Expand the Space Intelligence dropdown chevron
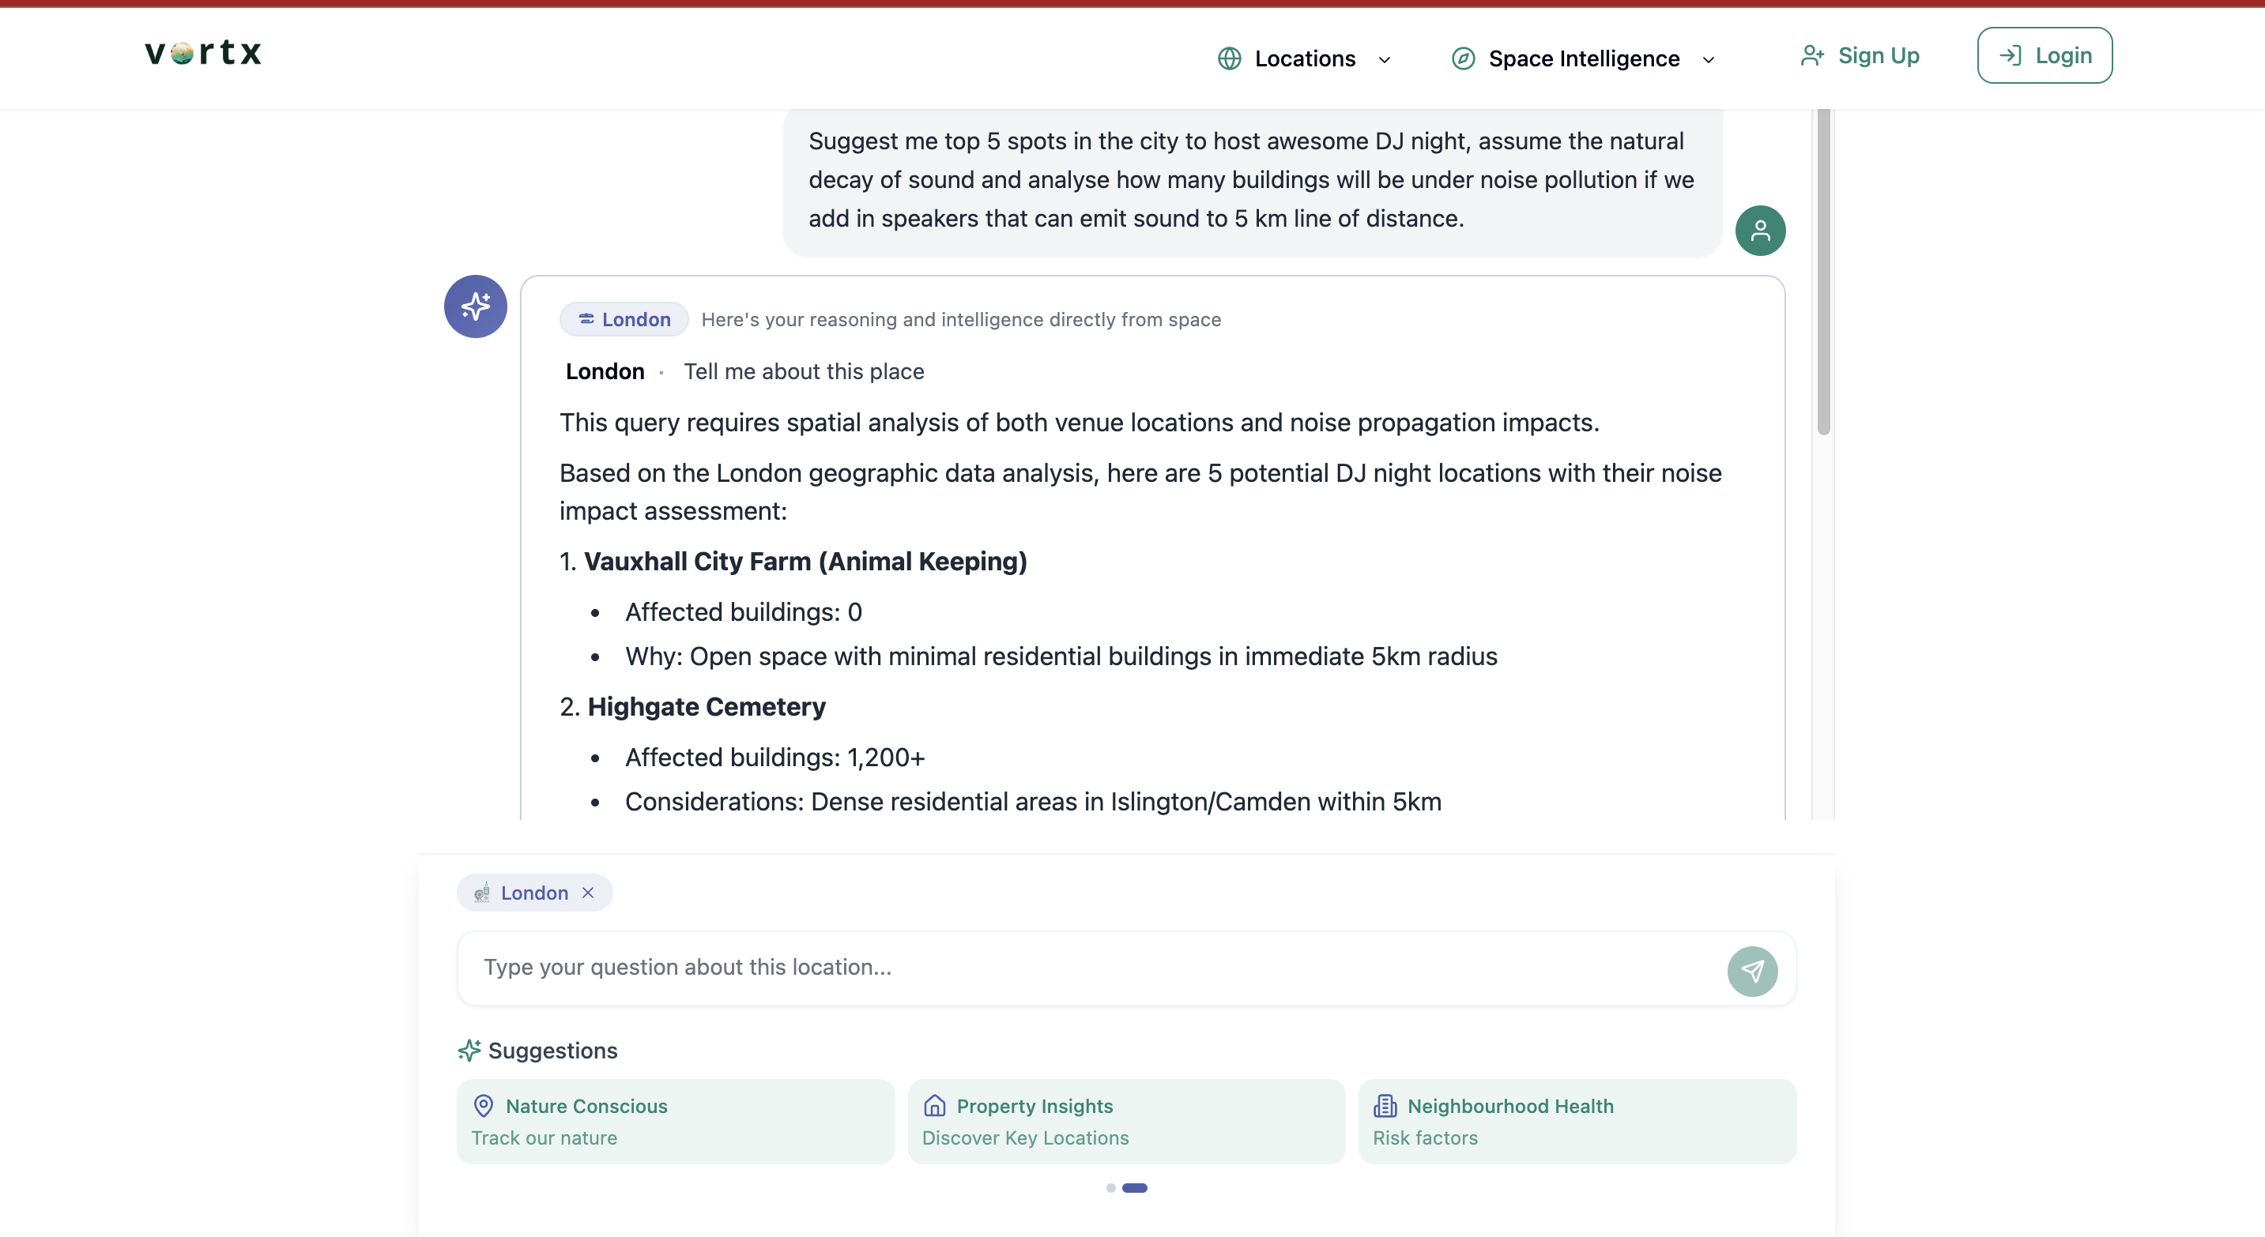 1708,60
